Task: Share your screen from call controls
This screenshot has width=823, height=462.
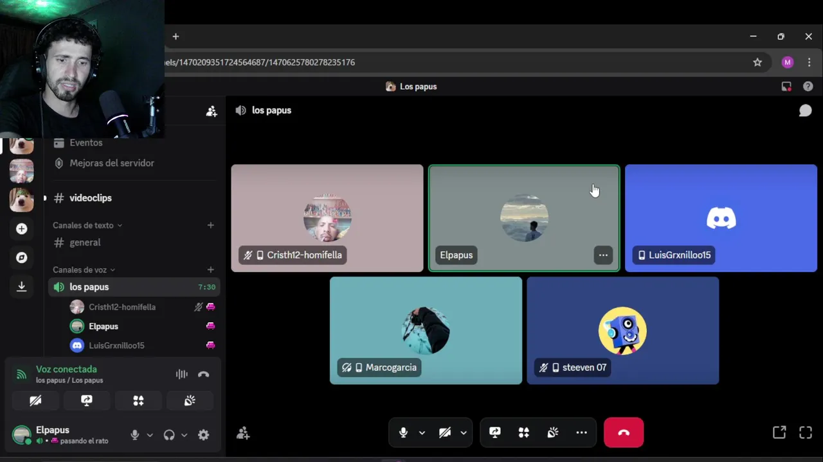Action: (x=495, y=432)
